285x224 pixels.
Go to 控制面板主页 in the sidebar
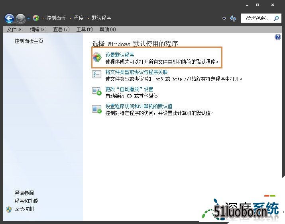29,41
